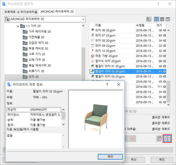Image resolution: width=176 pixels, height=165 pixels.
Task: Click the 작은 가방 file icon
Action: pyautogui.click(x=92, y=56)
